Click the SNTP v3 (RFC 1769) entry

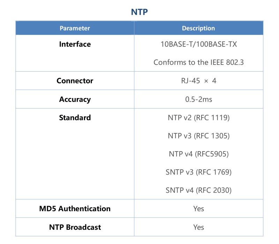click(198, 172)
